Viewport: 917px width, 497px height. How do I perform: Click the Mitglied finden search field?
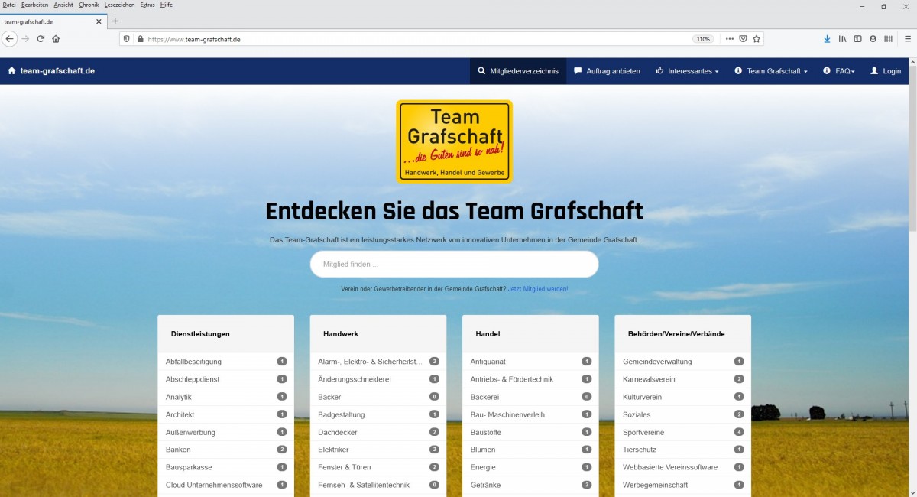click(454, 265)
